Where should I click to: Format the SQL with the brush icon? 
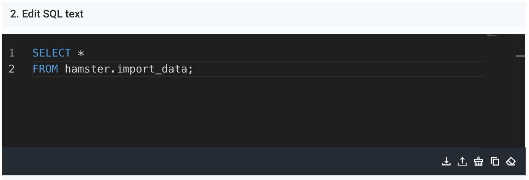coord(478,161)
